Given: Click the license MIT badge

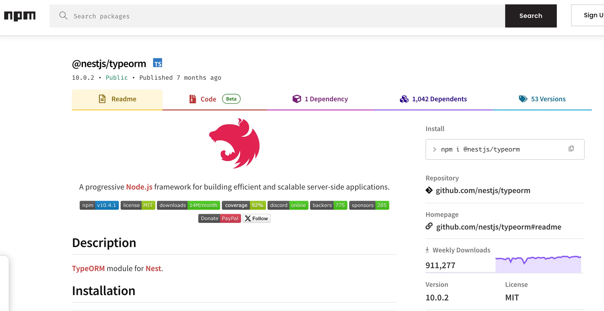Looking at the screenshot, I should coord(138,205).
